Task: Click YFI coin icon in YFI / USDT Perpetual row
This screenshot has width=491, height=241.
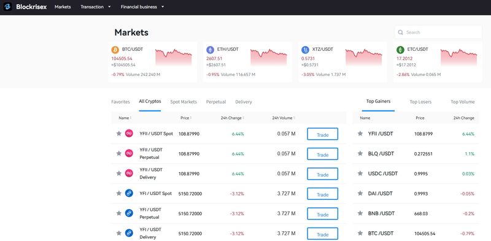Action: tap(129, 213)
